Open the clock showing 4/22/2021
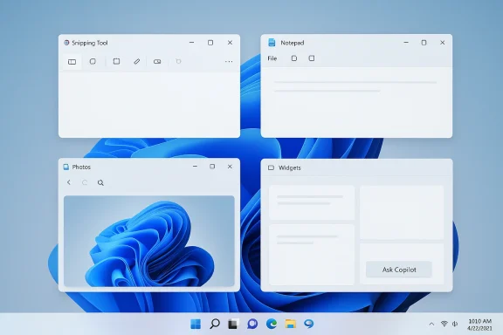This screenshot has width=503, height=335. (480, 325)
